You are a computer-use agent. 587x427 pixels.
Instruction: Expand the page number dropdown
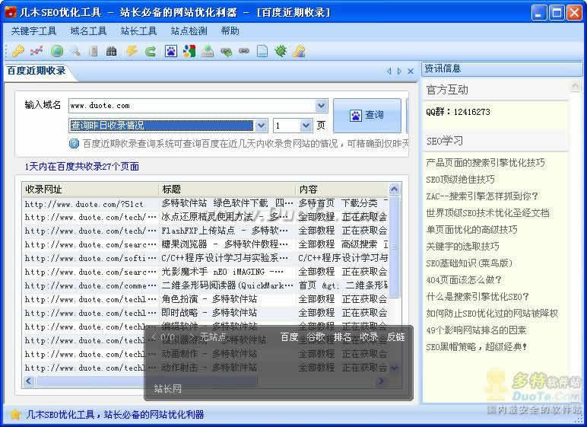tap(306, 126)
